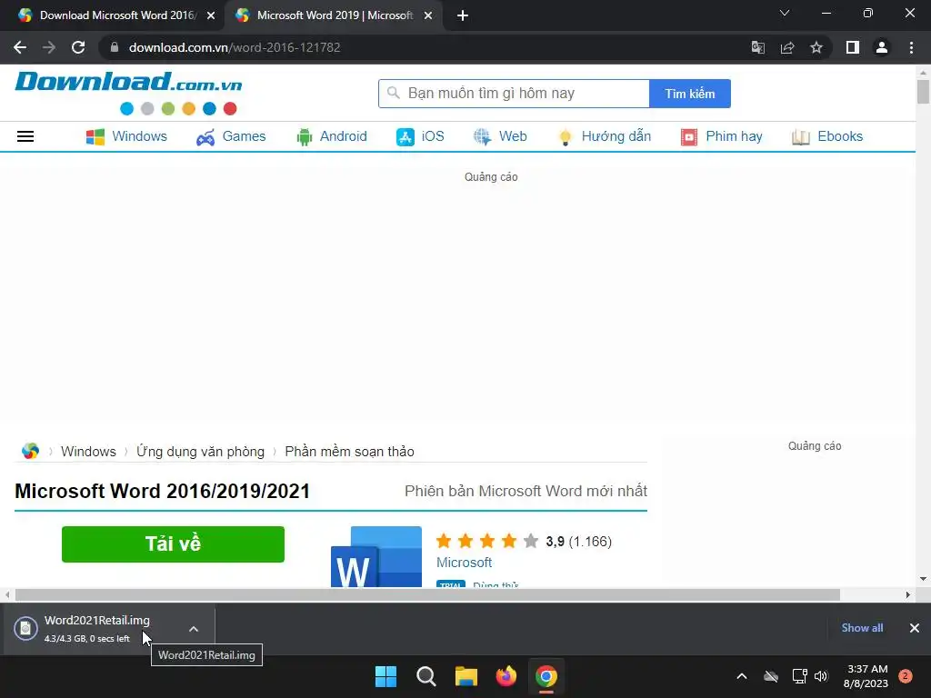
Task: Open the network tray icon
Action: [799, 676]
